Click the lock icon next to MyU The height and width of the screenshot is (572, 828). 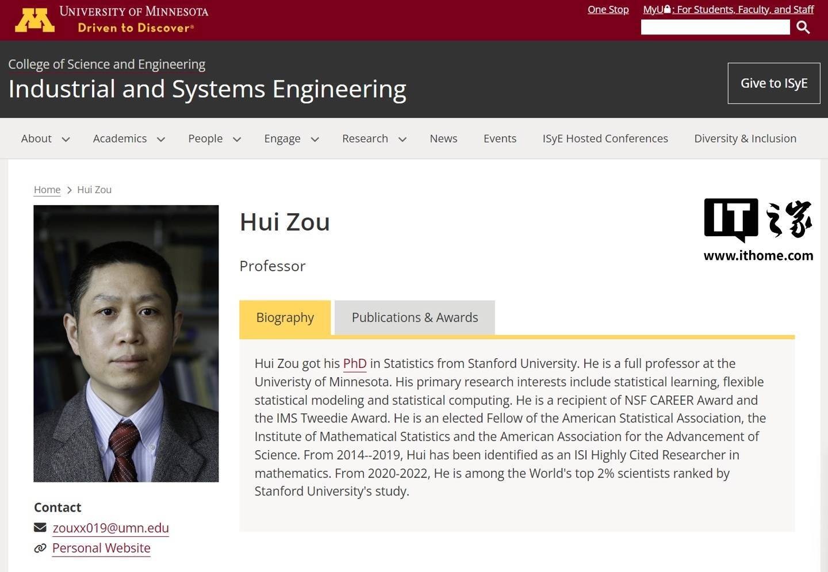click(x=667, y=9)
